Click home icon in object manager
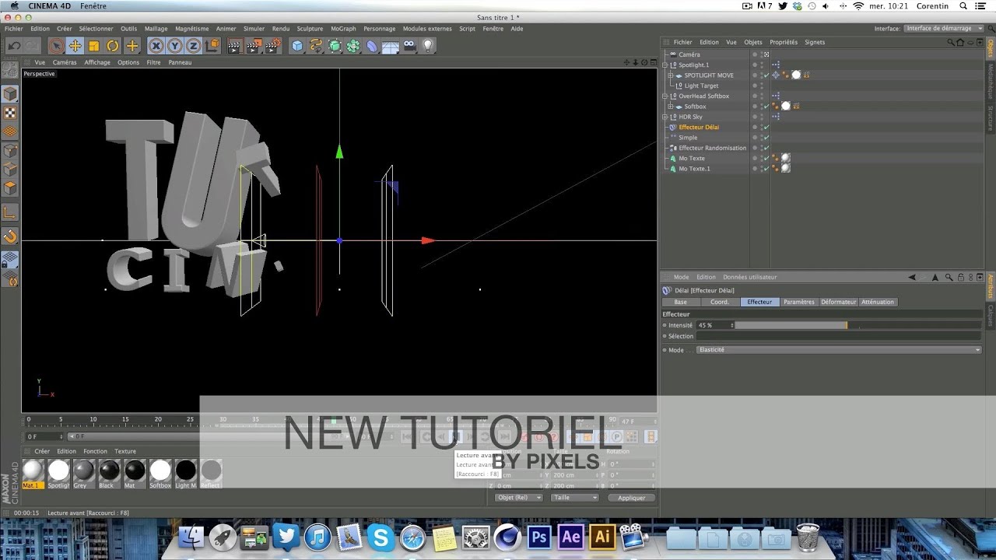The width and height of the screenshot is (996, 560). [x=960, y=42]
